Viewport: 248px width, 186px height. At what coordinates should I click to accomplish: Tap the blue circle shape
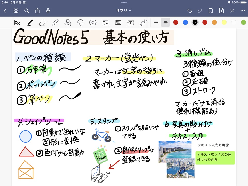tap(26, 136)
